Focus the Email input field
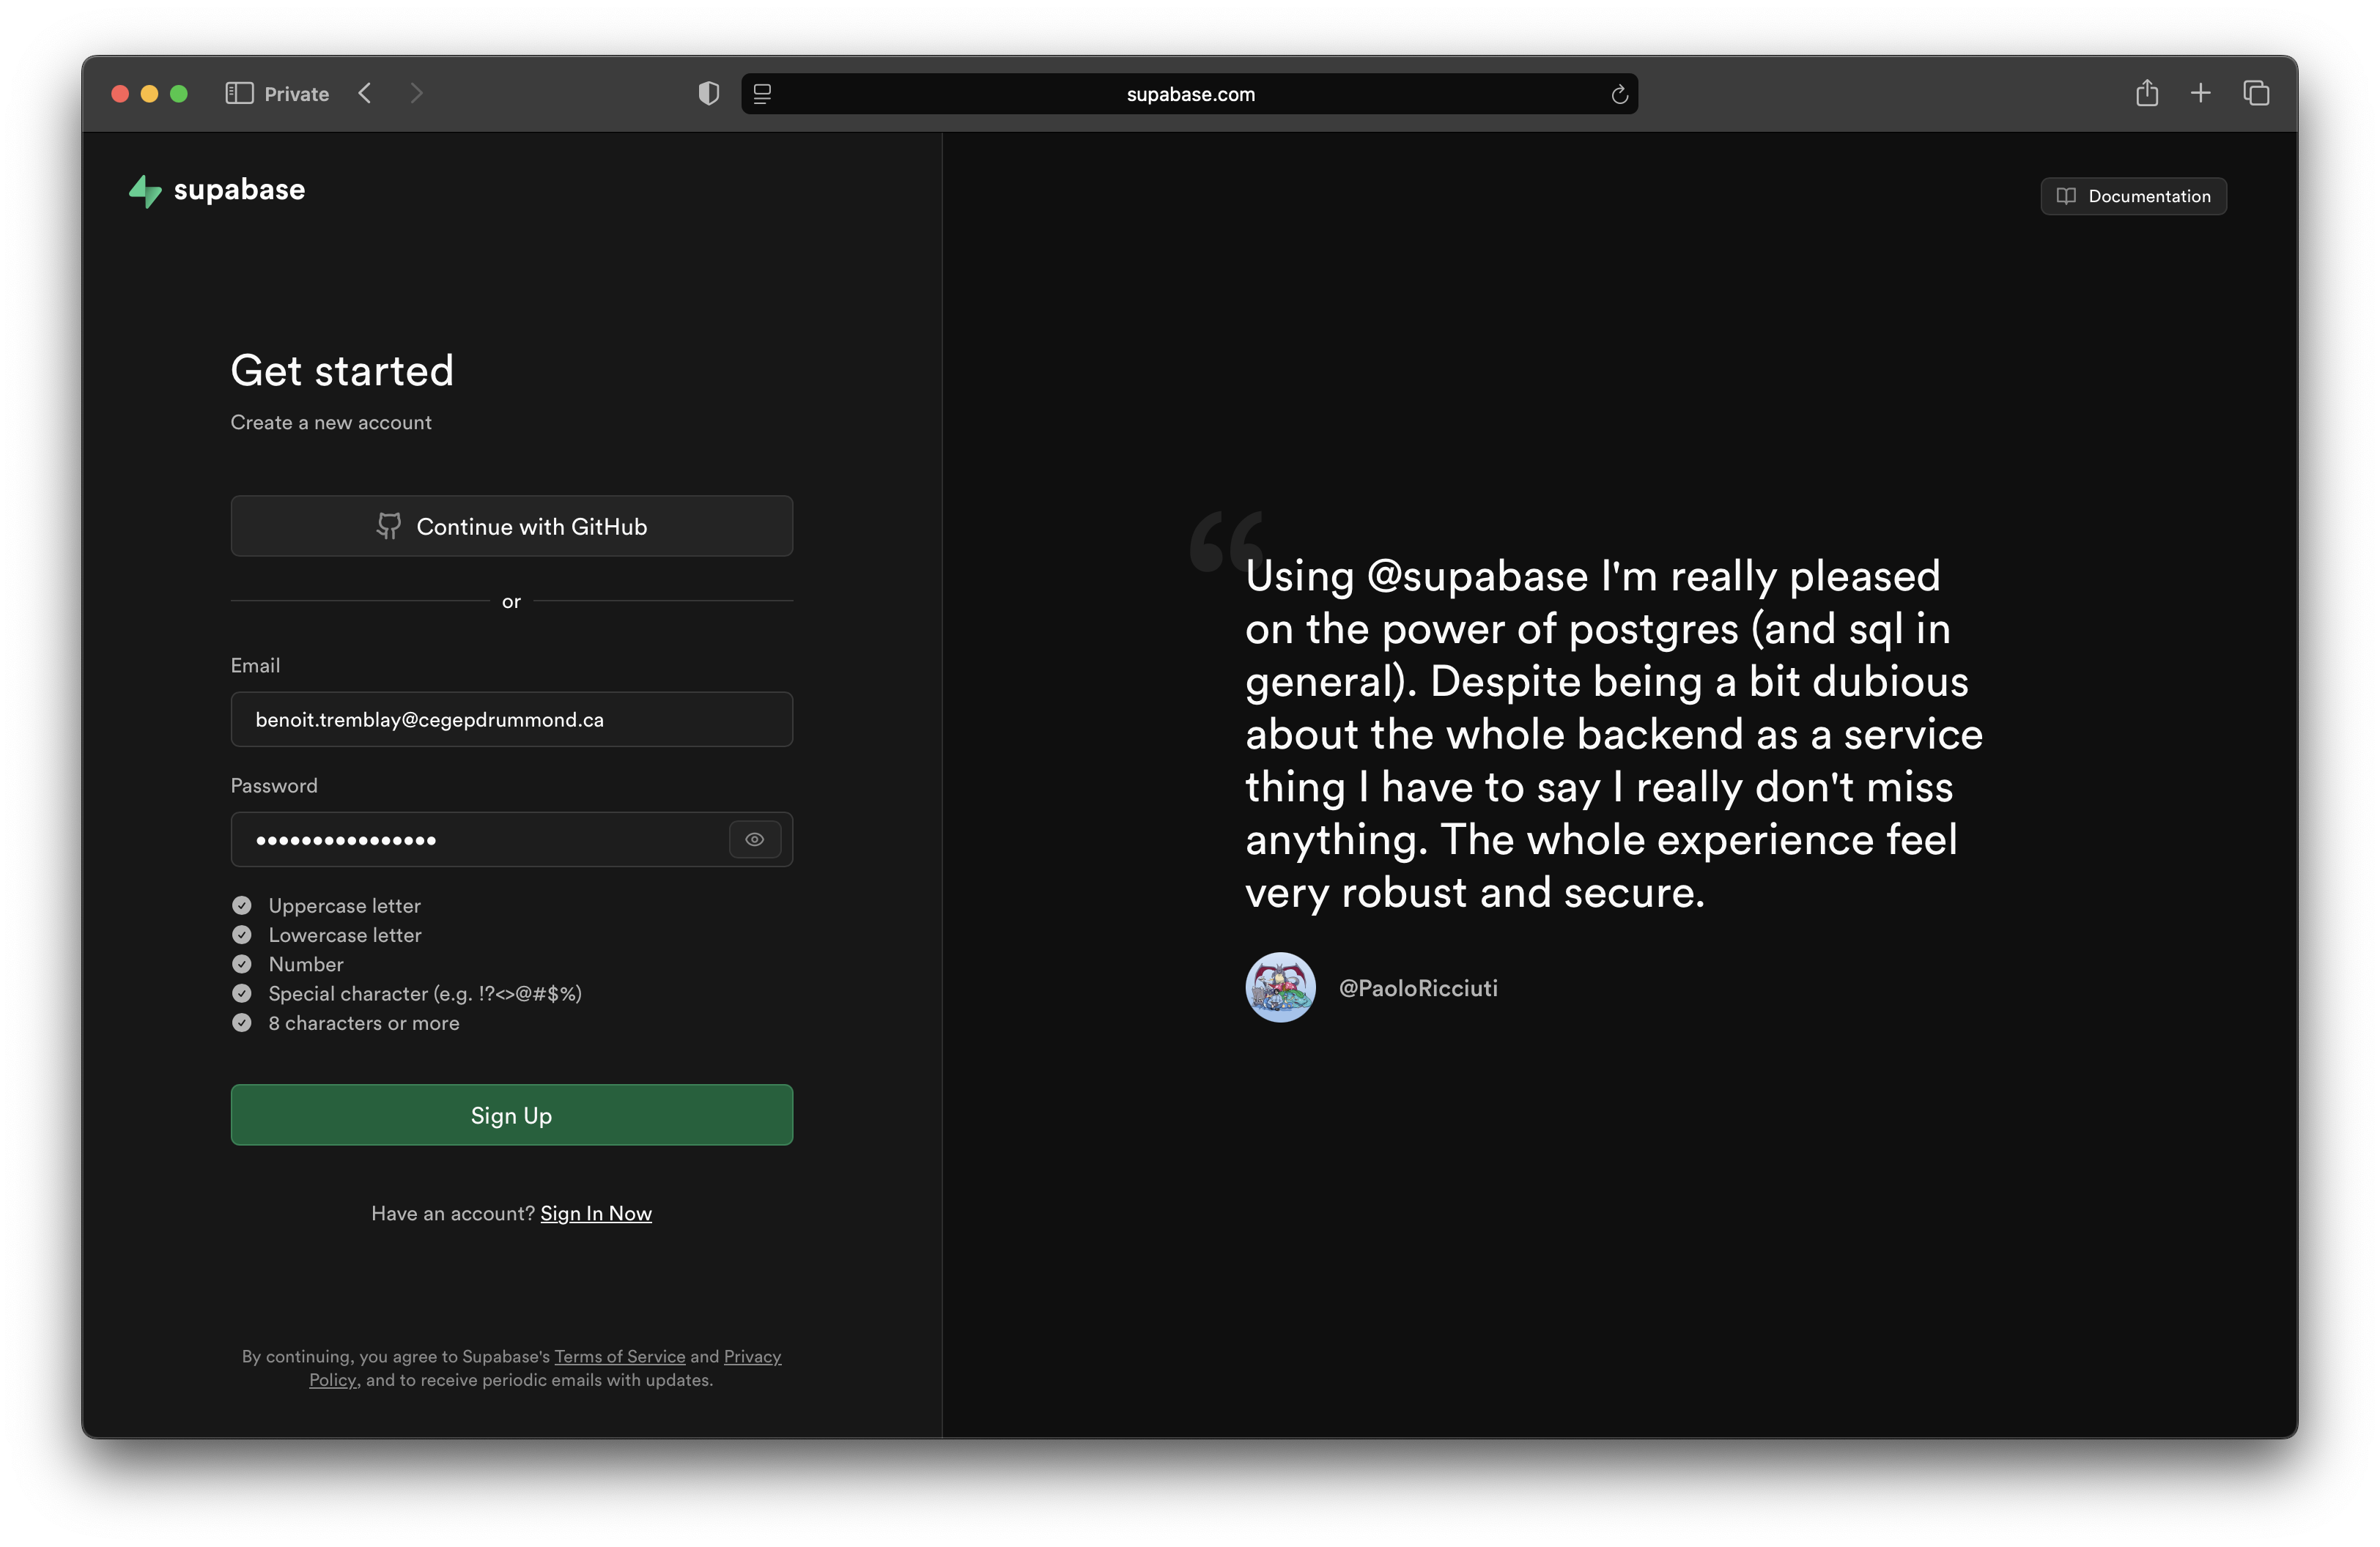2380x1547 pixels. 512,719
